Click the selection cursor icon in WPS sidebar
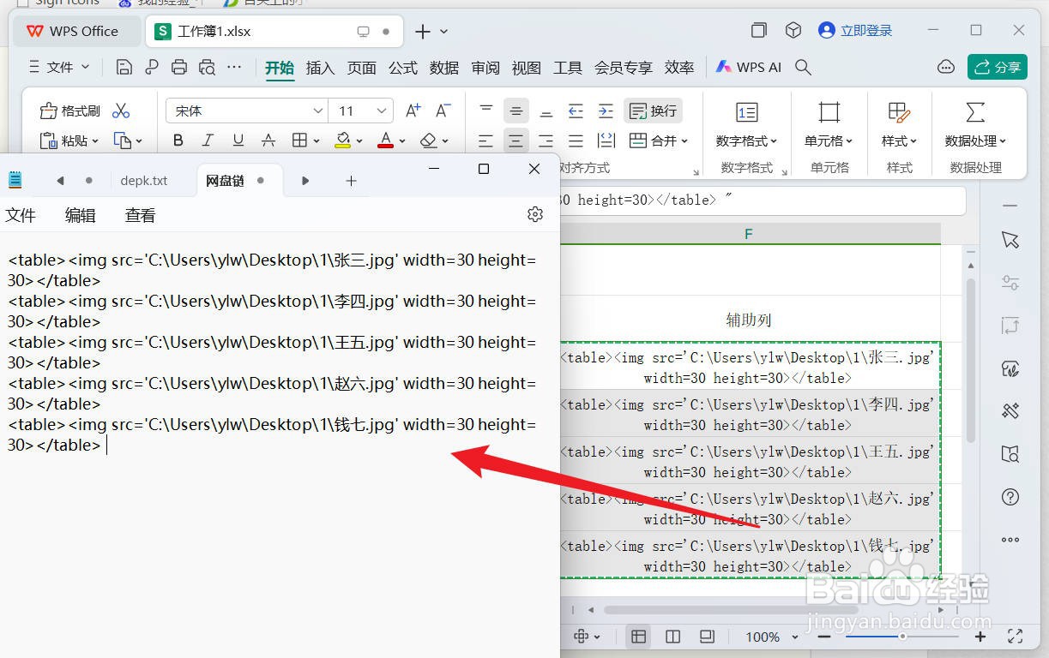 [1010, 240]
